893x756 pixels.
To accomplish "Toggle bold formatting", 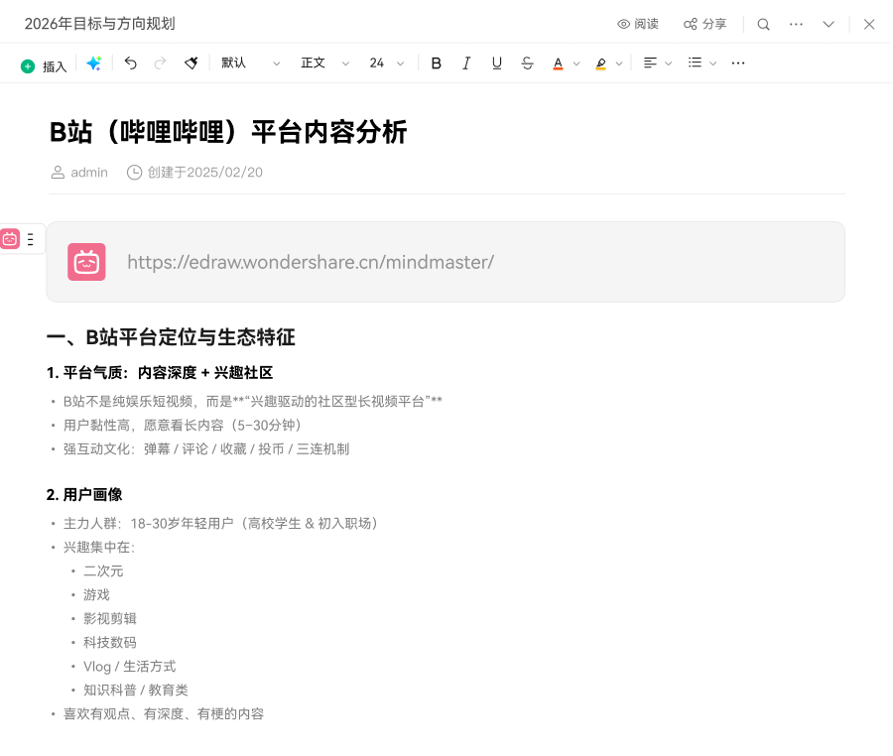I will point(436,63).
